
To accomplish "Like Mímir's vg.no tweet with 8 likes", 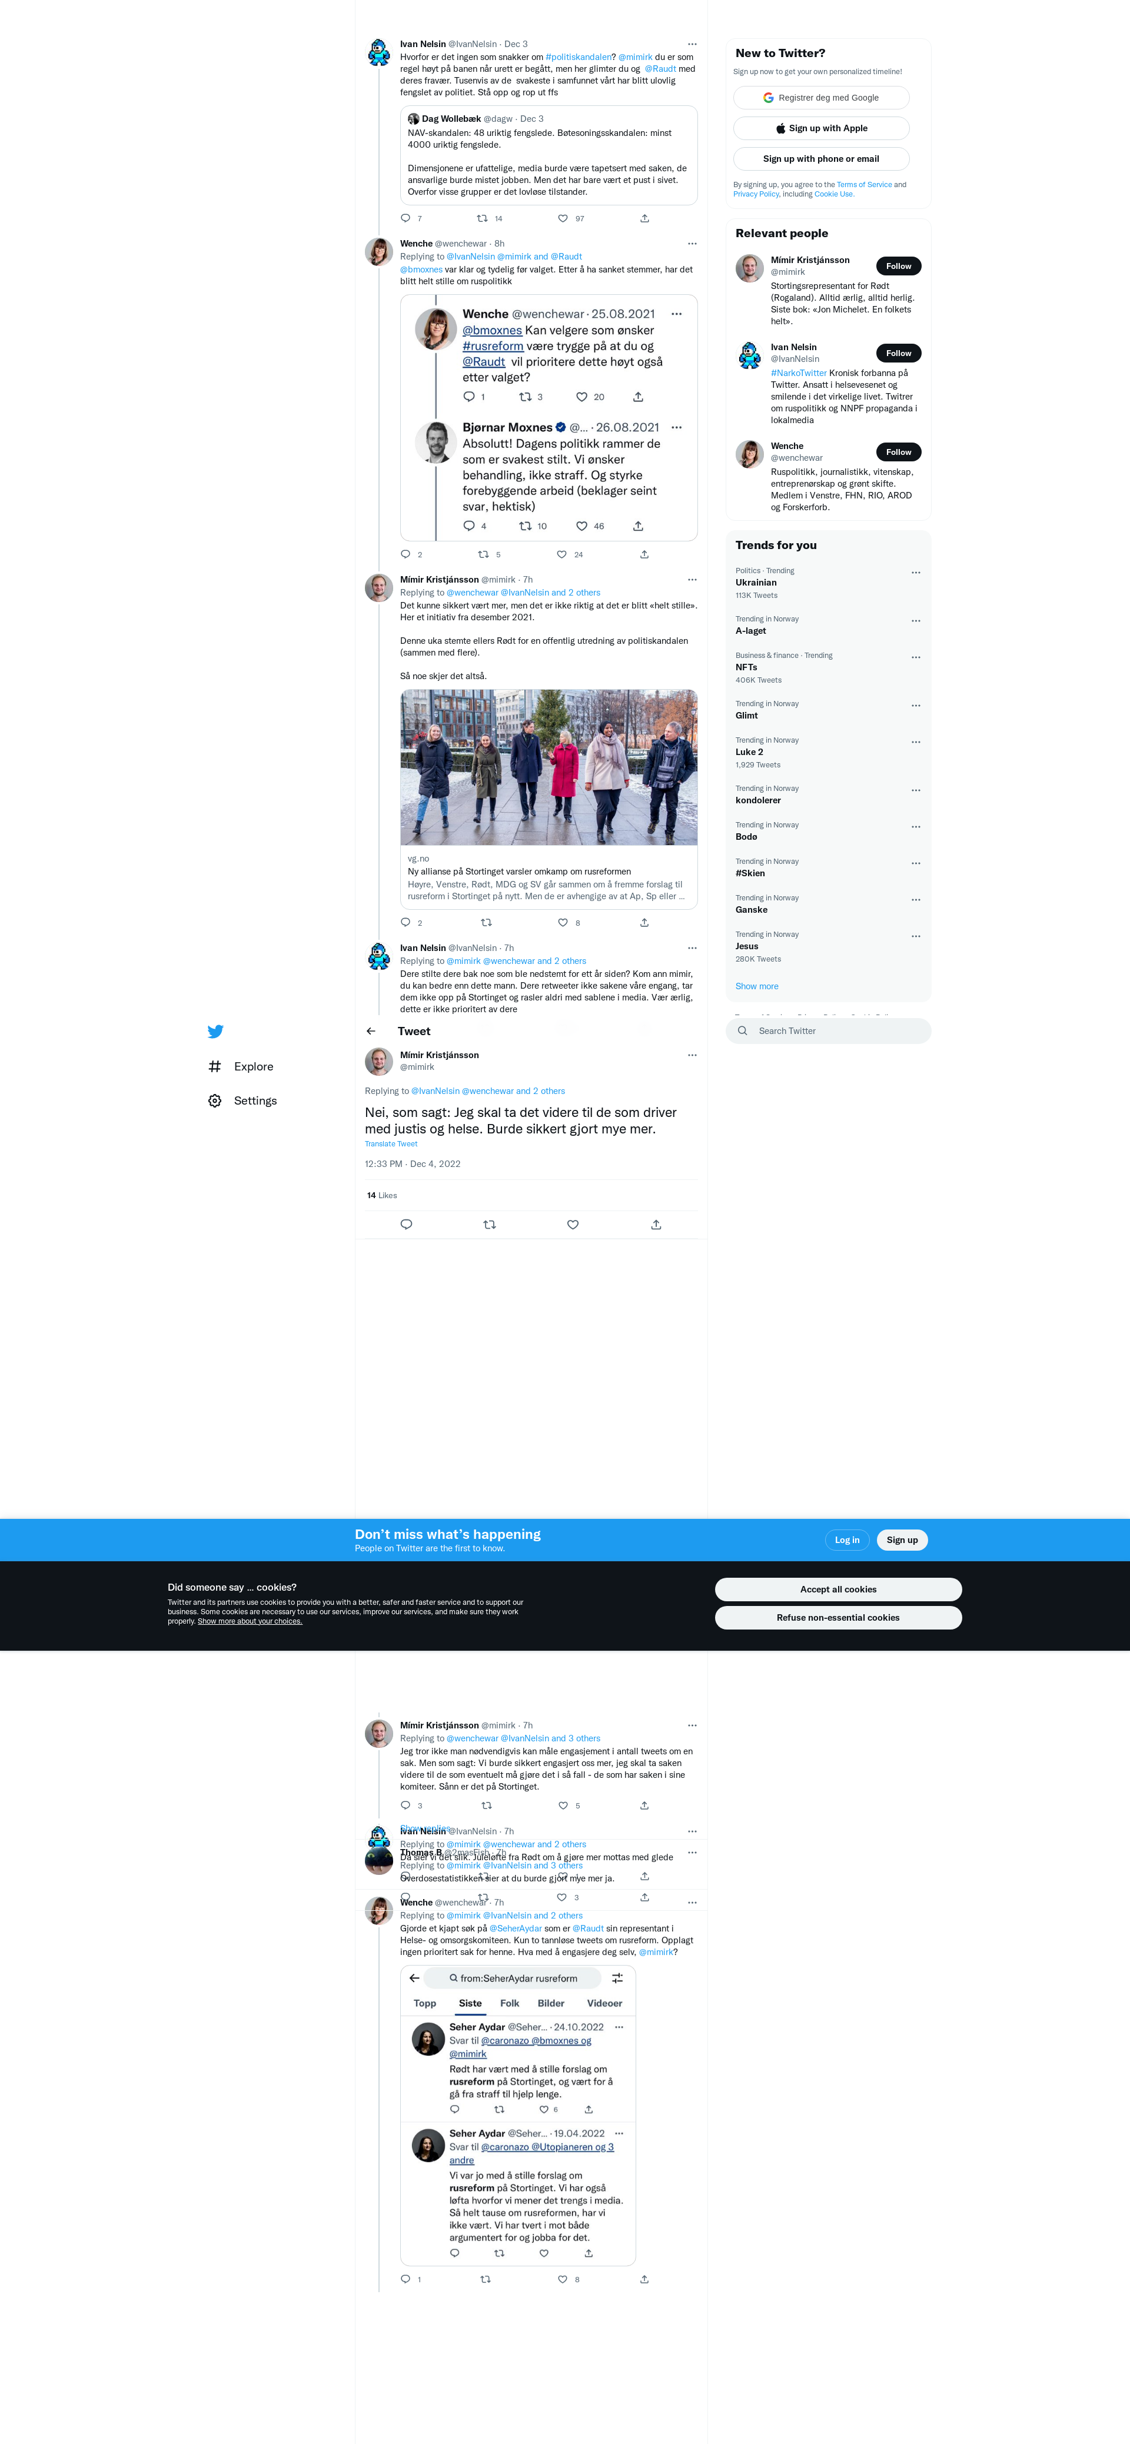I will click(x=563, y=922).
